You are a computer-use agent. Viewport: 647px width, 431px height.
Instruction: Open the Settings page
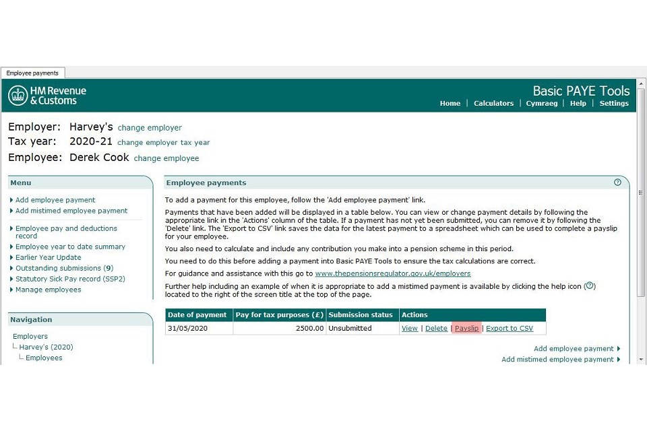tap(613, 103)
